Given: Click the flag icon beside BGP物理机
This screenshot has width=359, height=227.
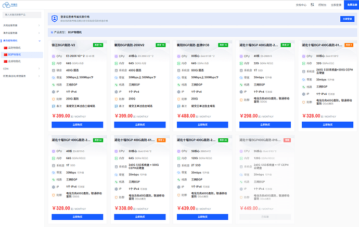Looking at the screenshot, I should coord(6,54).
